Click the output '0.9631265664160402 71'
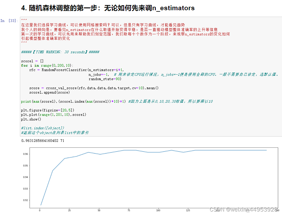The image size is (282, 215). (43, 141)
